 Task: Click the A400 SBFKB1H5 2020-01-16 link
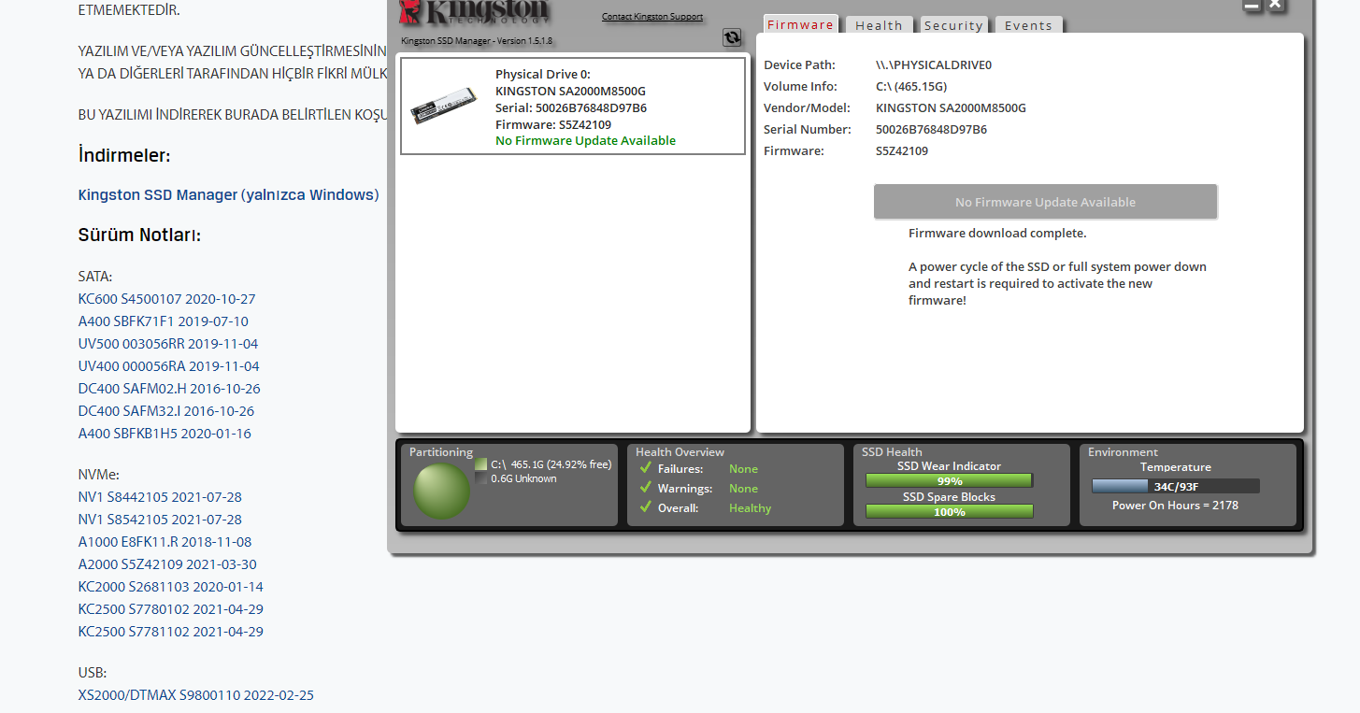click(165, 434)
